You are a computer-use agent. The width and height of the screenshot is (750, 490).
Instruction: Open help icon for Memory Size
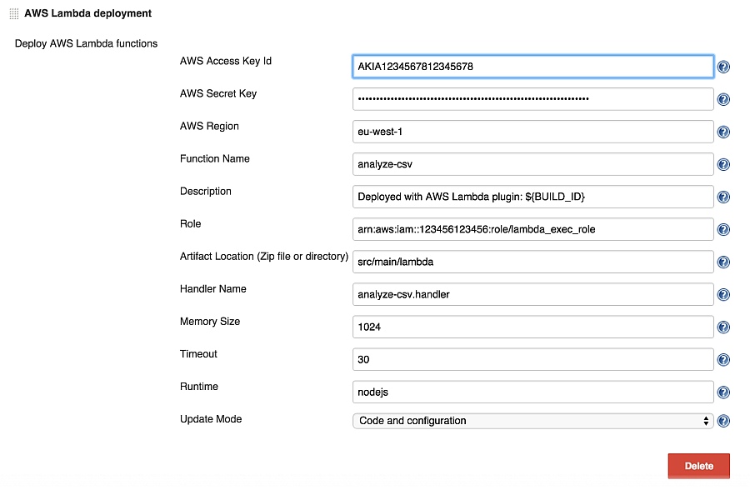pos(723,327)
